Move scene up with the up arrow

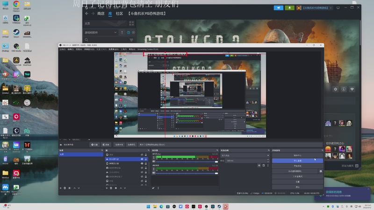click(x=74, y=188)
